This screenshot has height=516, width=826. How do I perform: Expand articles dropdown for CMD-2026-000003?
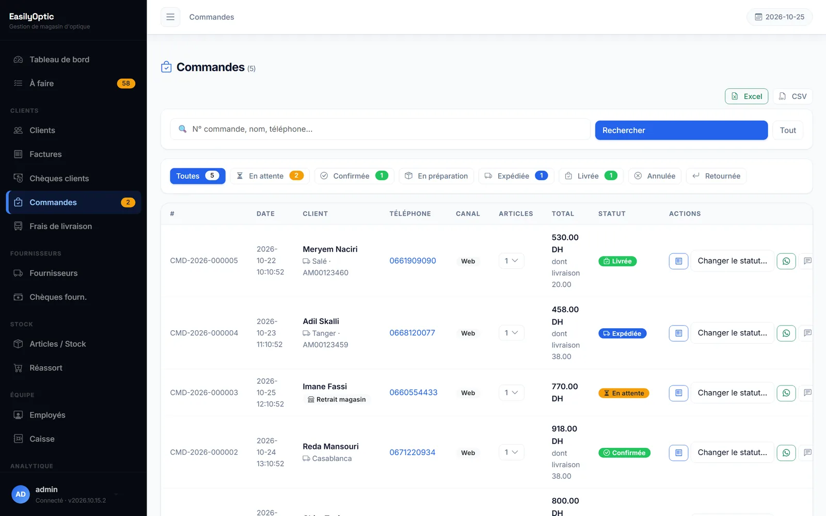[x=511, y=393]
